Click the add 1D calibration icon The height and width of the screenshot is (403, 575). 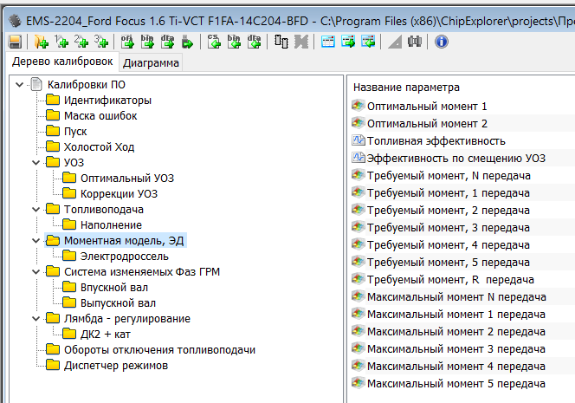[x=61, y=41]
